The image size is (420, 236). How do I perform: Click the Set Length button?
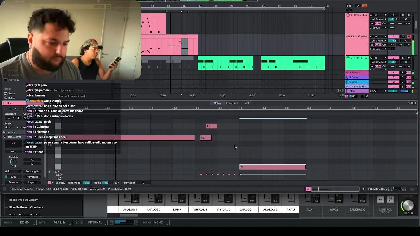(32, 171)
